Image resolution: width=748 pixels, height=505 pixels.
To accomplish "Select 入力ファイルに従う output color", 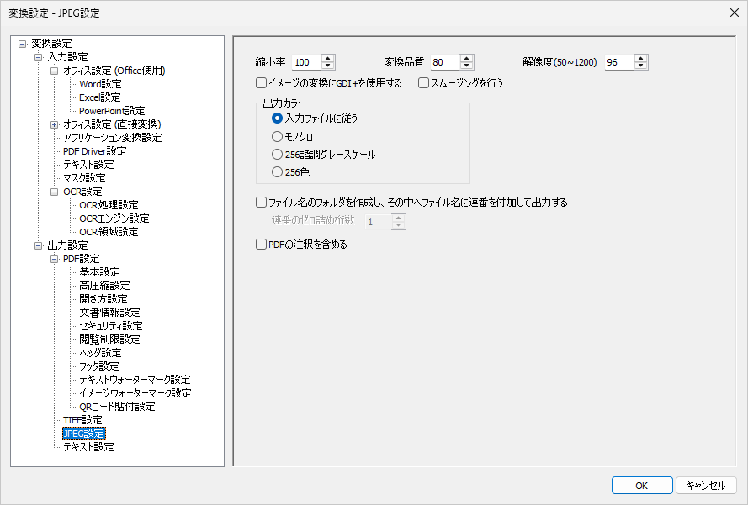I will click(x=278, y=118).
